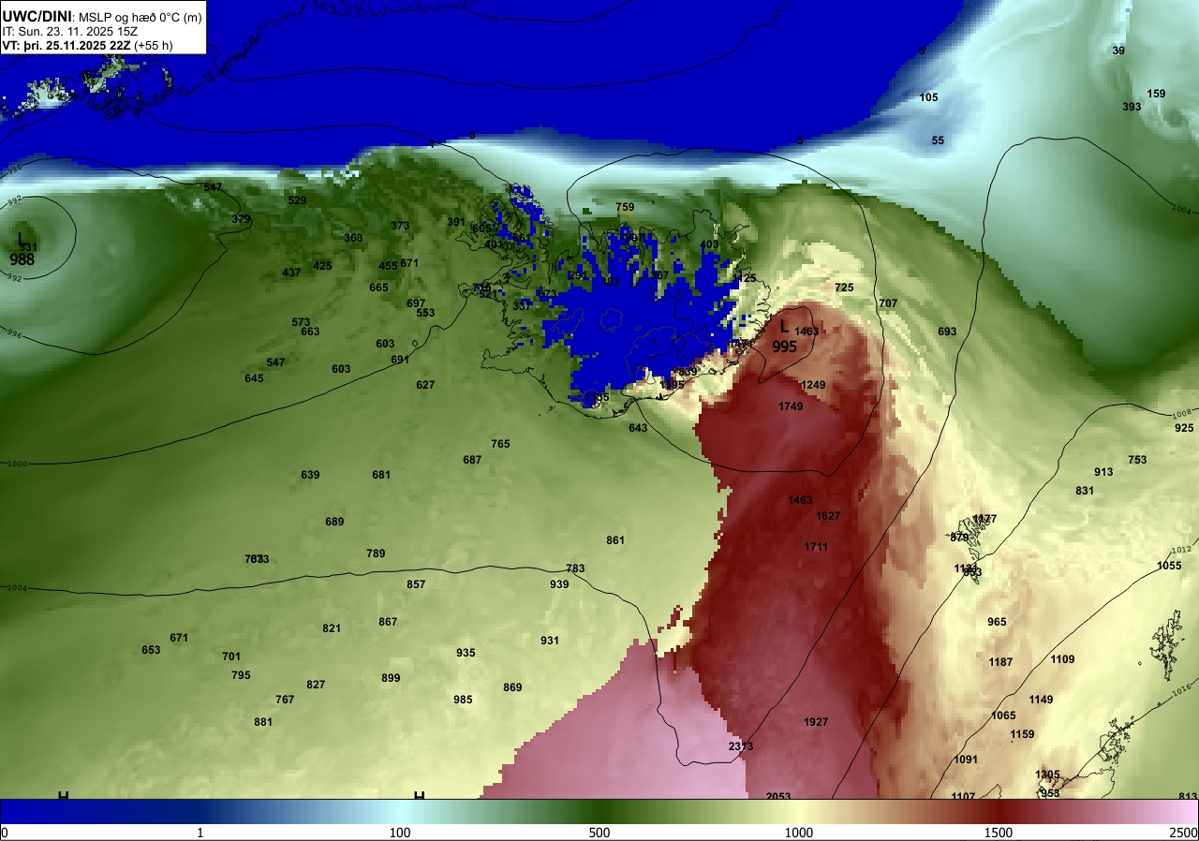Click the 2313 height value
The width and height of the screenshot is (1199, 841).
[x=741, y=746]
